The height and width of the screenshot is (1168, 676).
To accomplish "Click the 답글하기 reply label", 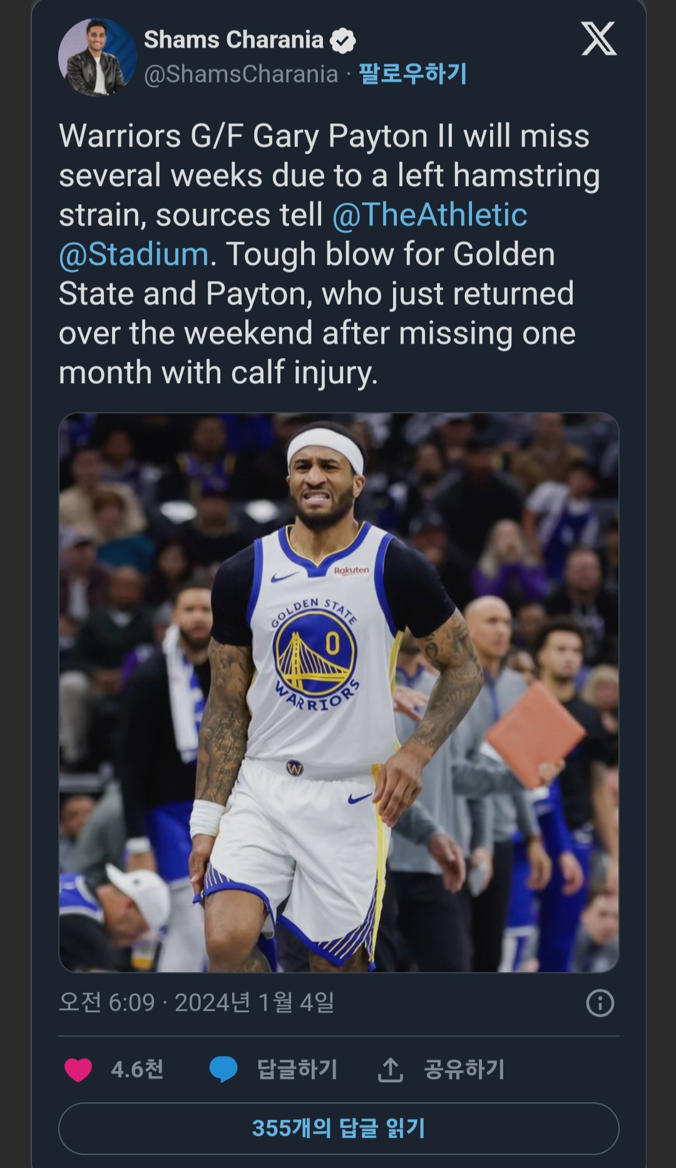I will coord(297,1069).
